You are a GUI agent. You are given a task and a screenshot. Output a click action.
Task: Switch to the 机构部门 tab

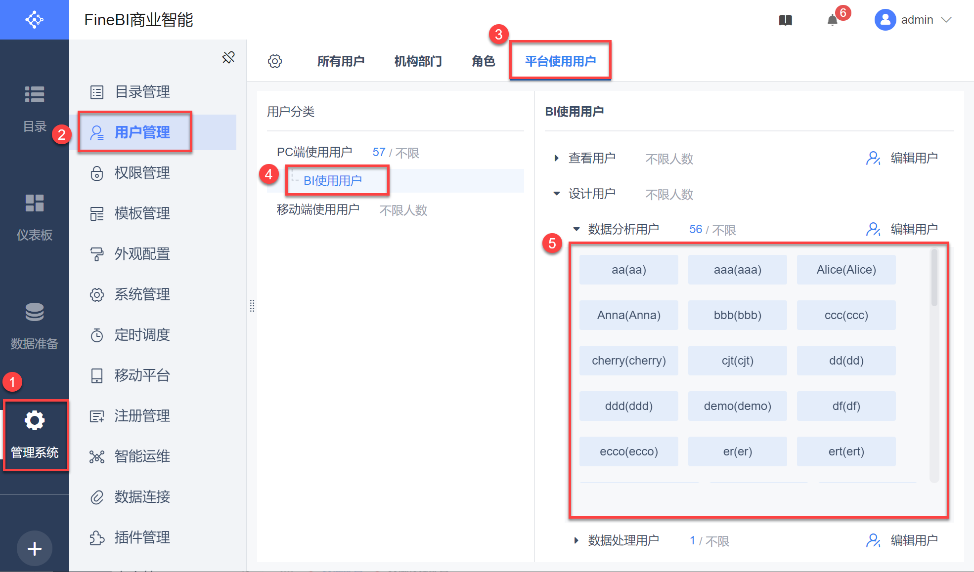click(418, 61)
